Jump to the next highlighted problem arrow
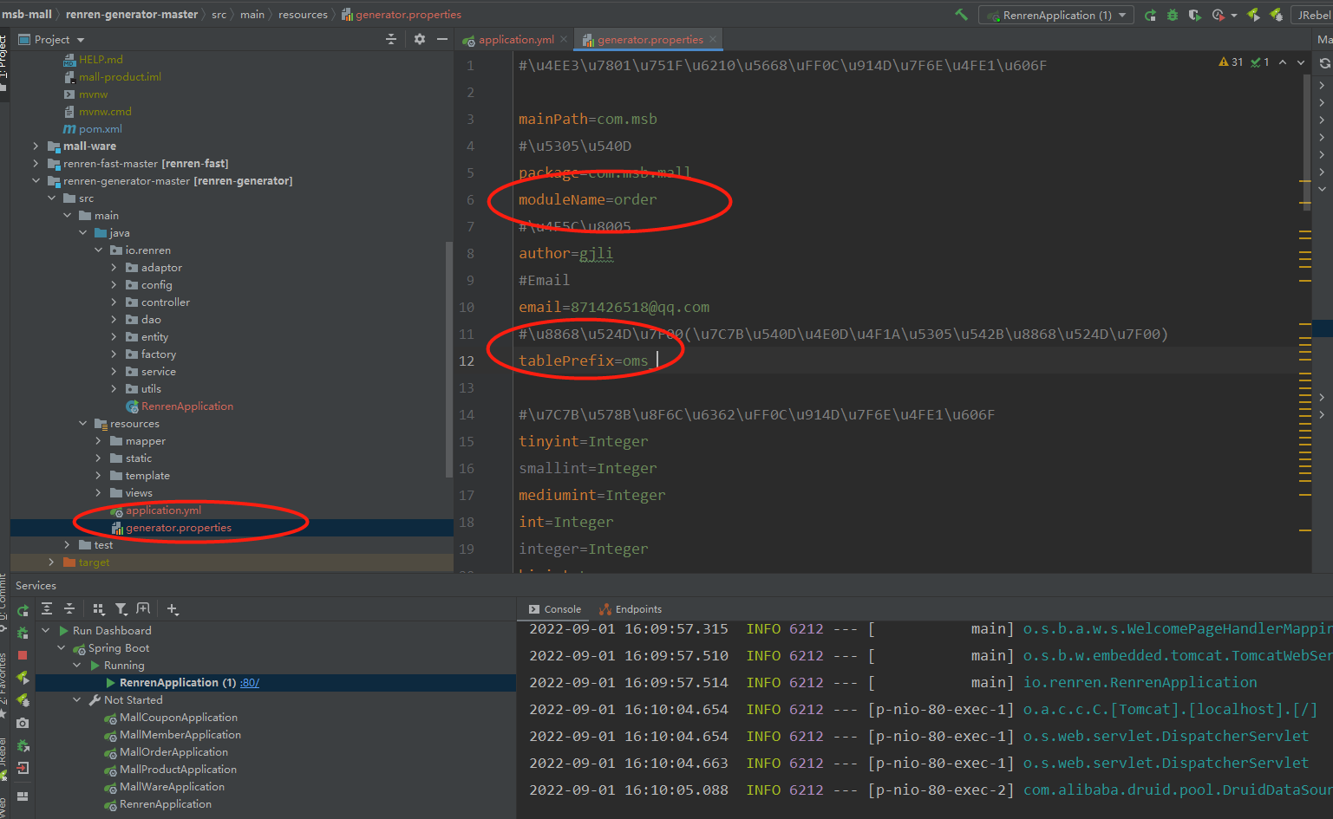 [x=1301, y=62]
